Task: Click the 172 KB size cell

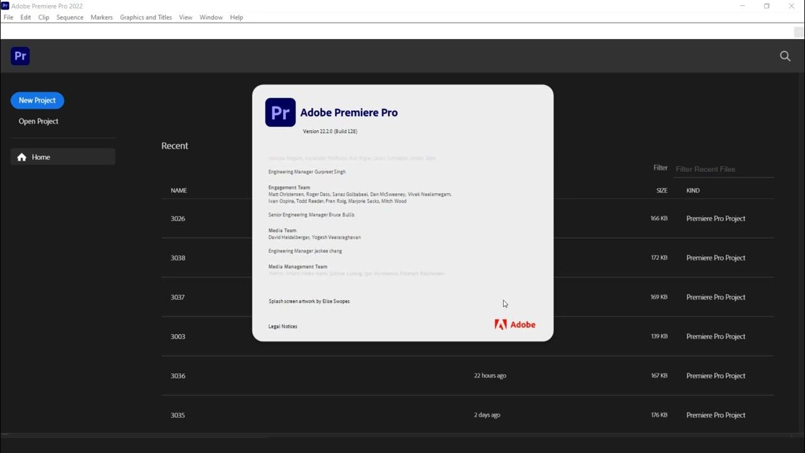Action: pyautogui.click(x=659, y=258)
